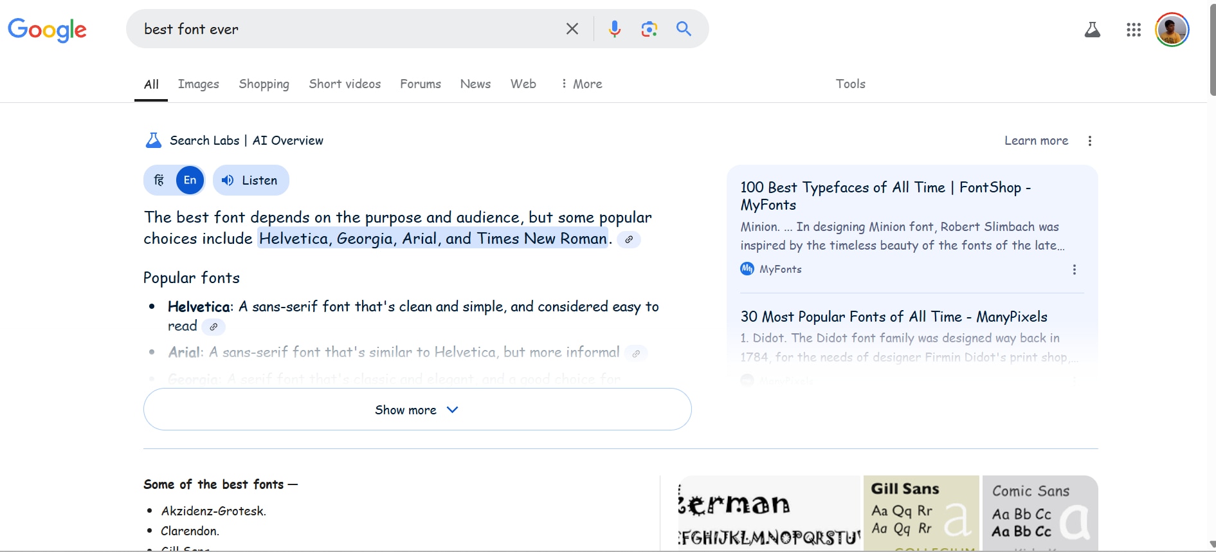Listen to the AI Overview
Screen dimensions: 1216x552
tap(251, 180)
